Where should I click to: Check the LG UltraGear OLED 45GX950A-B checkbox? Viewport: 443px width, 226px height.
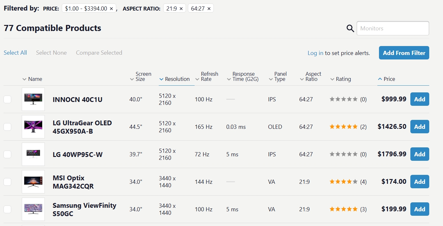coord(7,127)
